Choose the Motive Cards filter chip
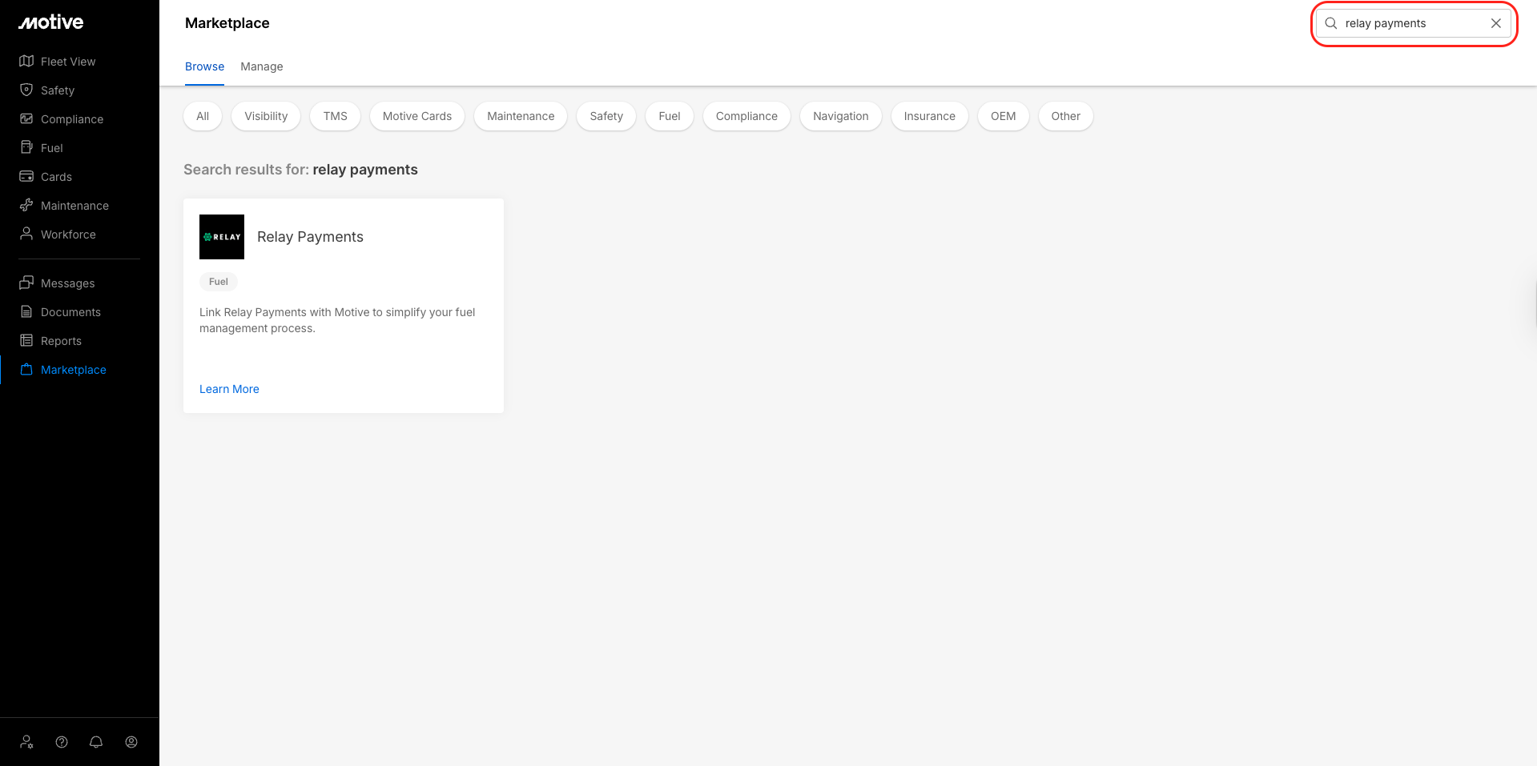 (417, 116)
